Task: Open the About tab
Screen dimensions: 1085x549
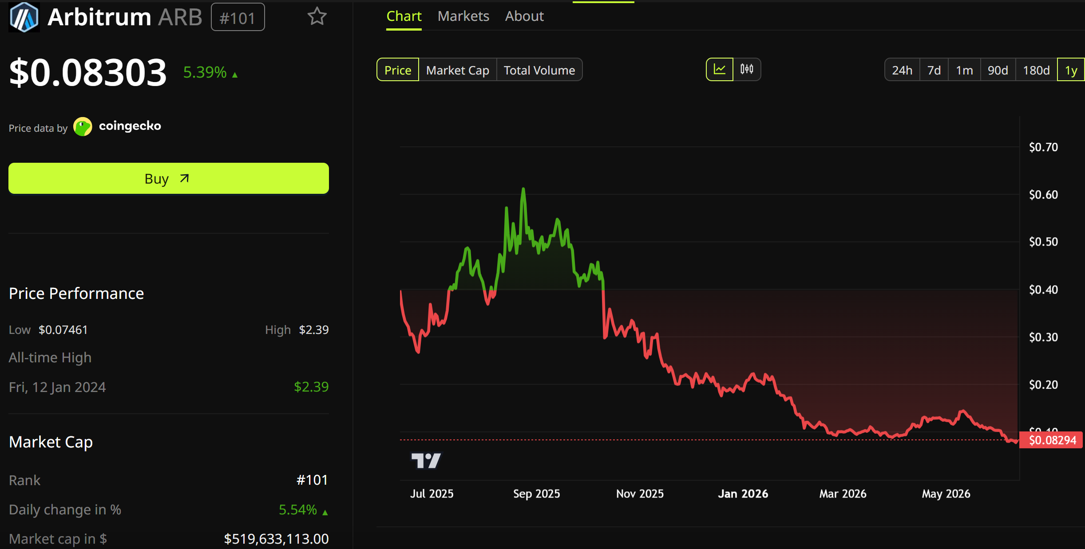Action: pos(524,16)
